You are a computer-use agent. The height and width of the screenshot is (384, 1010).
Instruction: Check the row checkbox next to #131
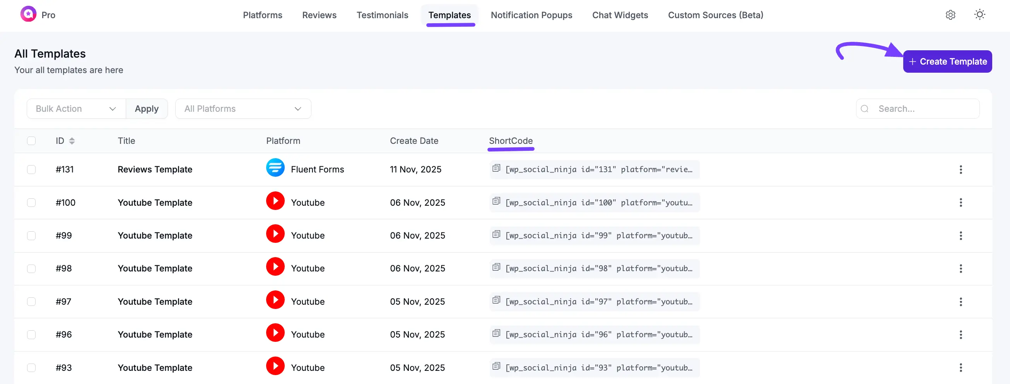click(x=31, y=169)
